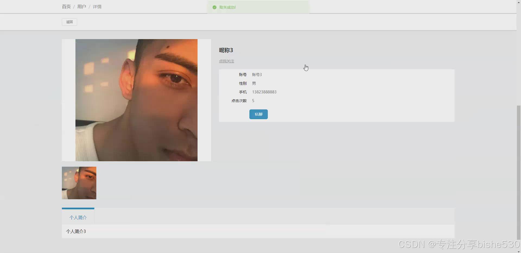Select bio text 个人简介3
Image resolution: width=521 pixels, height=253 pixels.
(x=76, y=231)
